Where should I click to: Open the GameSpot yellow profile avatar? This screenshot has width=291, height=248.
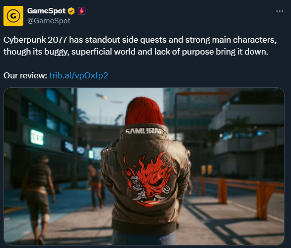click(13, 16)
